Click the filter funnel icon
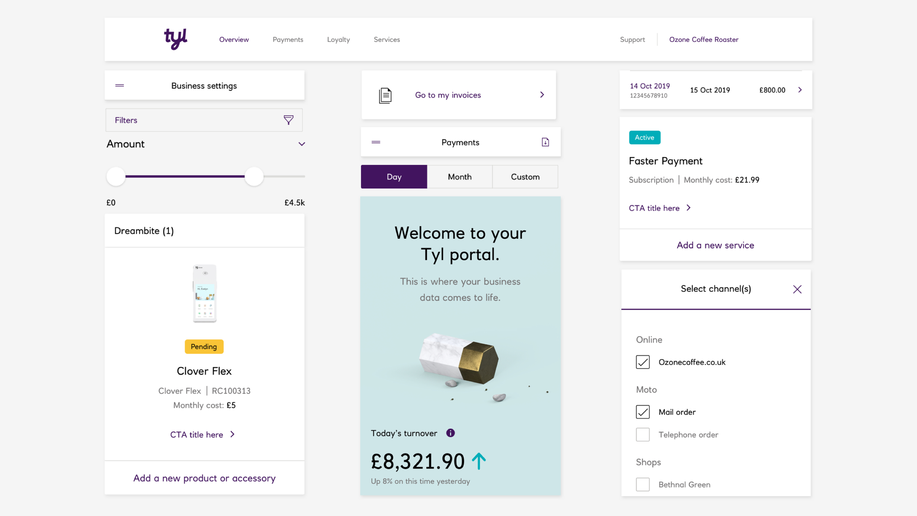Viewport: 917px width, 516px height. click(x=288, y=120)
